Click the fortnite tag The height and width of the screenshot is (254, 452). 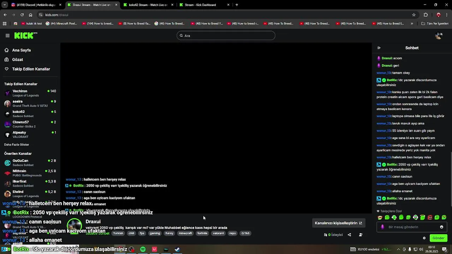coord(202,233)
